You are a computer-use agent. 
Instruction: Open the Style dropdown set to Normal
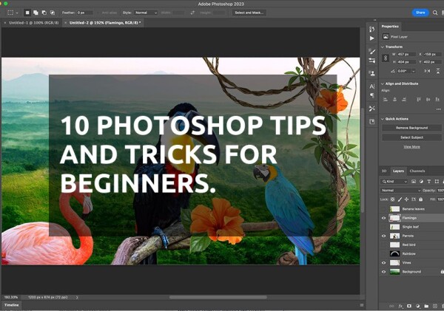coord(146,13)
